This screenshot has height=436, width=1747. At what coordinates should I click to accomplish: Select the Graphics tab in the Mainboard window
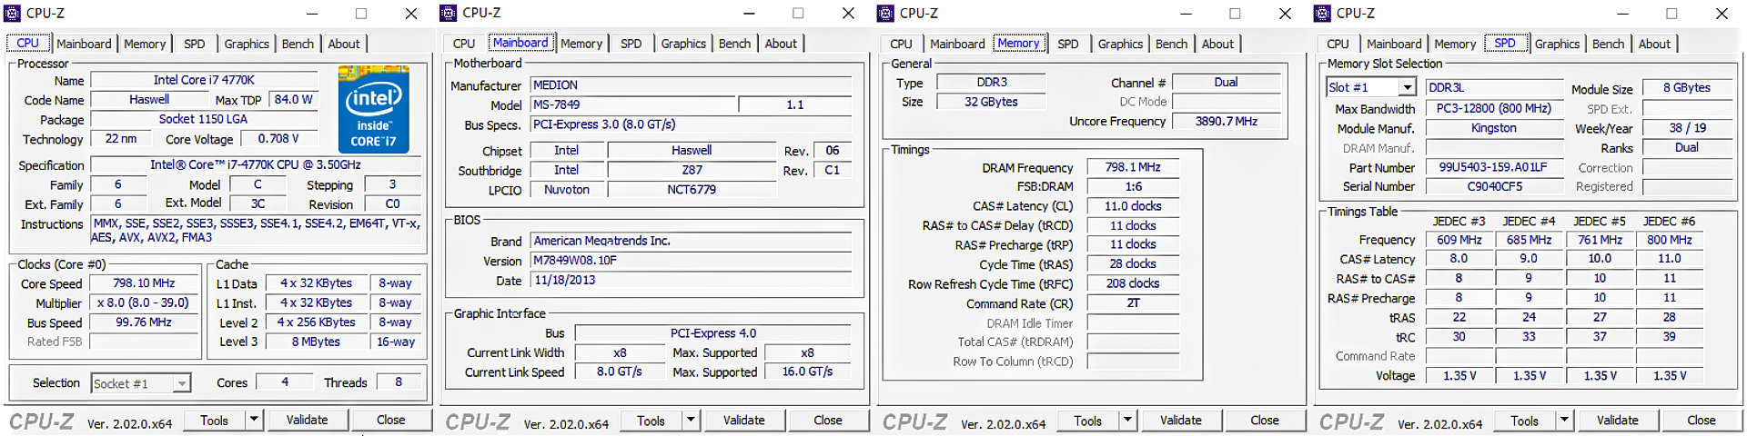pos(683,44)
